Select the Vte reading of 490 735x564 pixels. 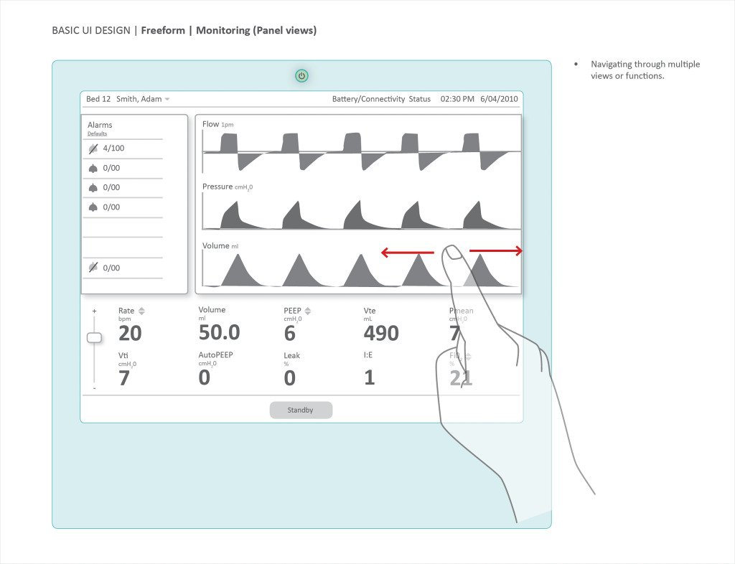tap(380, 333)
